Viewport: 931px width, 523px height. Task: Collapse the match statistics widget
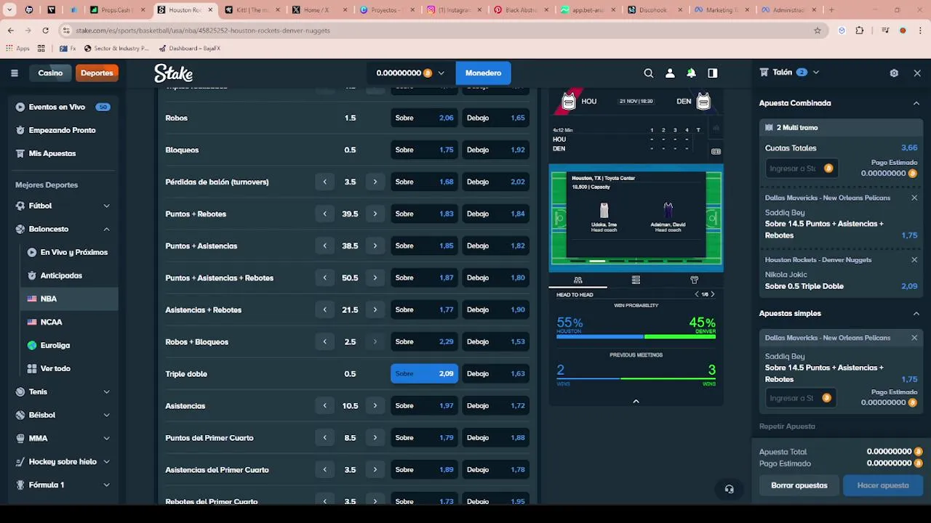pyautogui.click(x=636, y=401)
